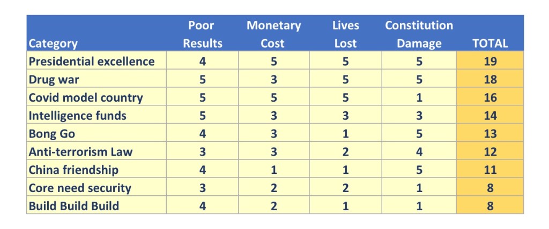This screenshot has height=229, width=549.
Task: Click the Build Build Build row label
Action: (x=73, y=206)
